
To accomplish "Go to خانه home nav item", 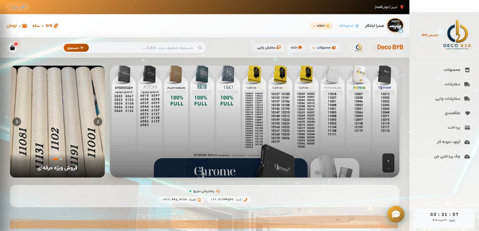I will click(x=296, y=47).
